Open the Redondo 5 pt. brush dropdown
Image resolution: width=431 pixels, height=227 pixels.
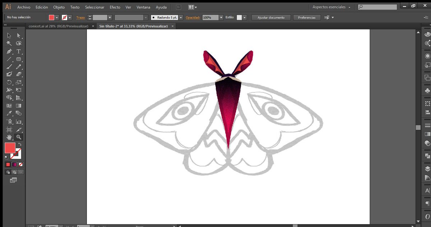[x=181, y=18]
